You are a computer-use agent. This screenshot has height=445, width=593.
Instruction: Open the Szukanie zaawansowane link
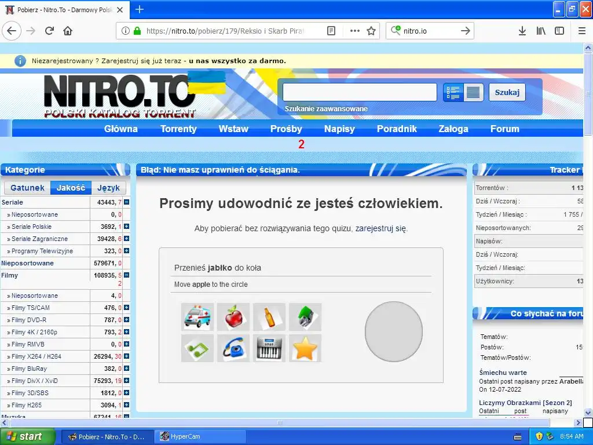[326, 108]
